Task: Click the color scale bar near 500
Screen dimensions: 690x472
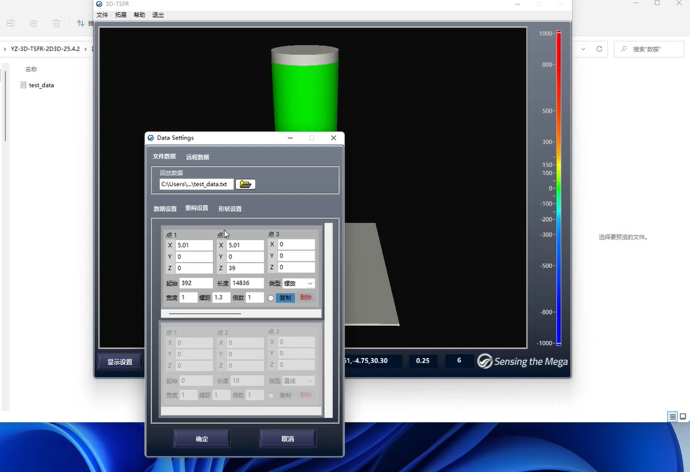Action: click(x=558, y=111)
